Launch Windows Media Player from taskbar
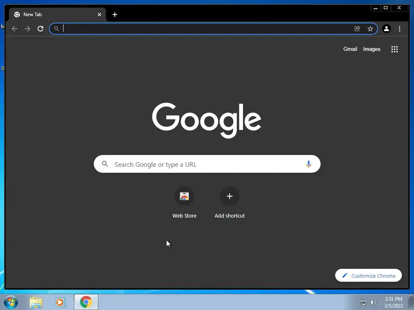Image resolution: width=414 pixels, height=310 pixels. tap(60, 302)
